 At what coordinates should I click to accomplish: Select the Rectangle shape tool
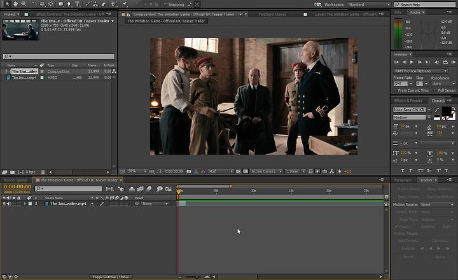pos(61,4)
